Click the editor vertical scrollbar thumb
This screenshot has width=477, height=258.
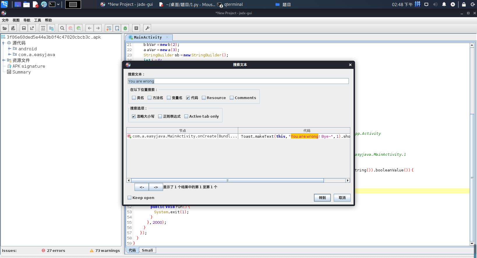pos(472,177)
